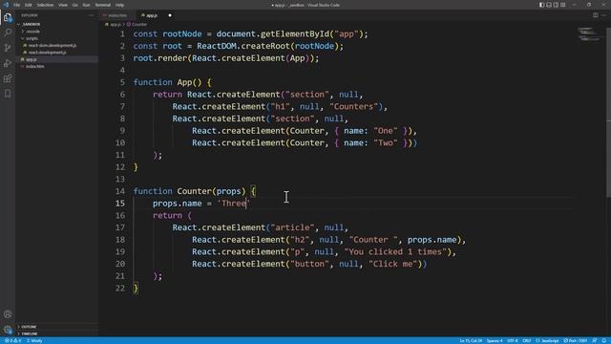Open the View menu
Screen dimensions: 611x344
(x=63, y=5)
